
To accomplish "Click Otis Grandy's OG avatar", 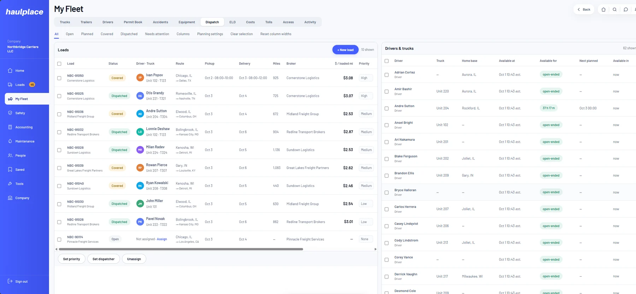I will point(140,96).
